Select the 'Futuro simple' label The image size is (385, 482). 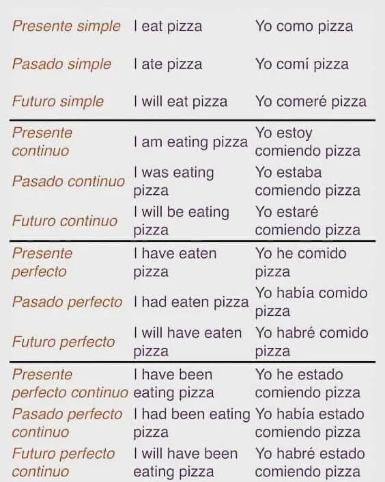tap(58, 102)
